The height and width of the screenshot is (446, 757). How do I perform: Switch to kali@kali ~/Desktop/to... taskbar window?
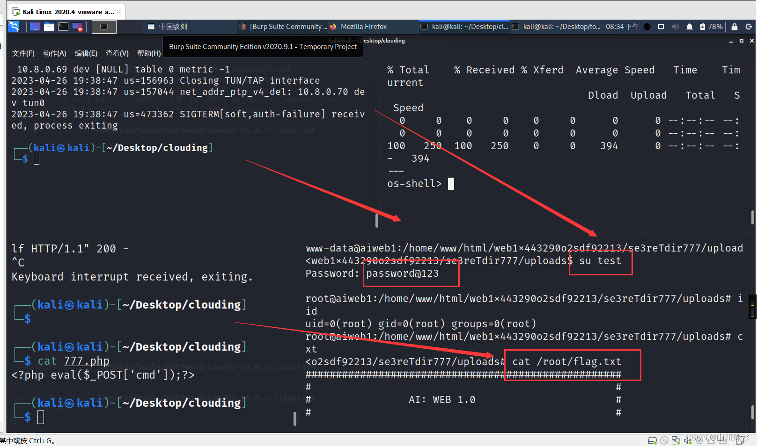556,27
